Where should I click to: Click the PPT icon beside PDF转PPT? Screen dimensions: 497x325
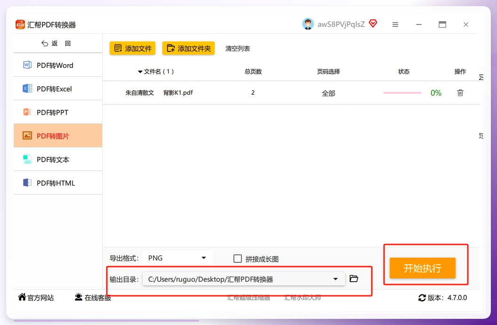click(x=27, y=112)
